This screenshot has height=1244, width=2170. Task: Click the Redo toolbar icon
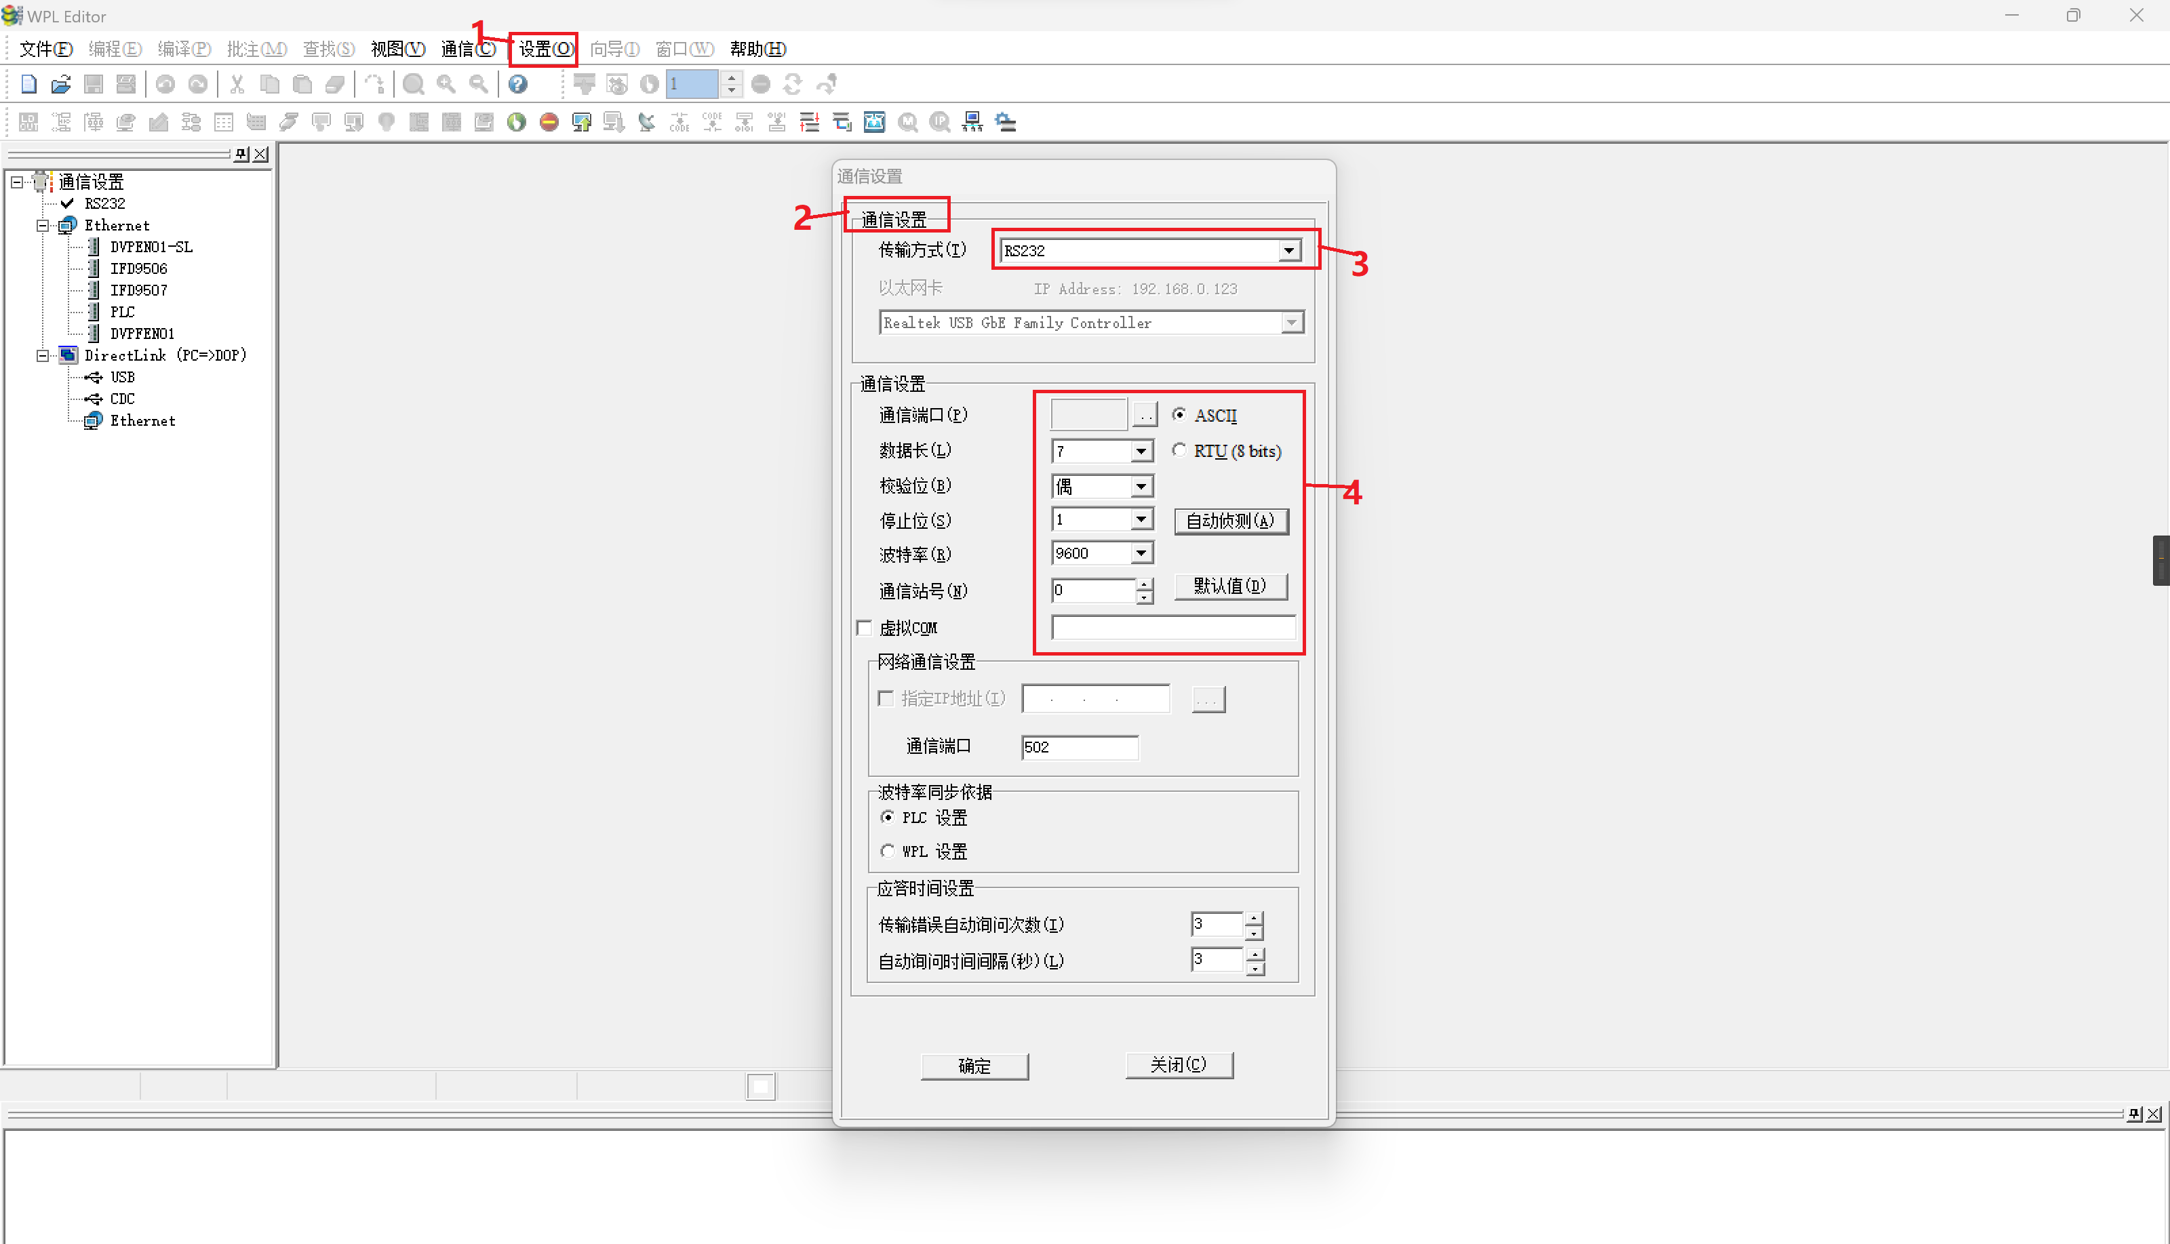(x=197, y=84)
